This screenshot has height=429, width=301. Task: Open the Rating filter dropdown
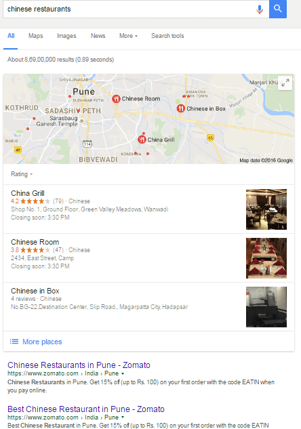point(22,174)
